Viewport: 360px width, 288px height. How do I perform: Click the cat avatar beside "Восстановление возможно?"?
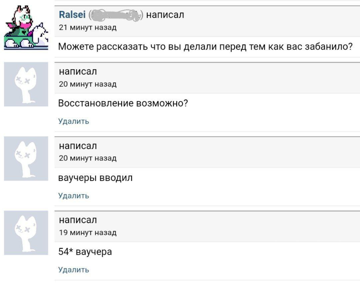[x=26, y=84]
